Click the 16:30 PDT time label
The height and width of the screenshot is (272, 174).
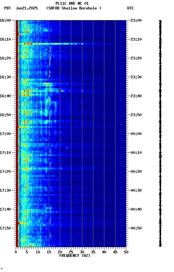coord(5,77)
